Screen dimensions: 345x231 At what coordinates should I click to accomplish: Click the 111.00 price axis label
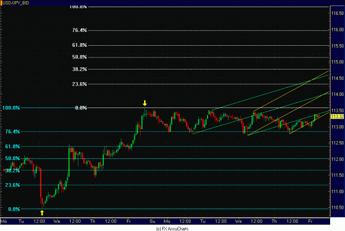(337, 191)
